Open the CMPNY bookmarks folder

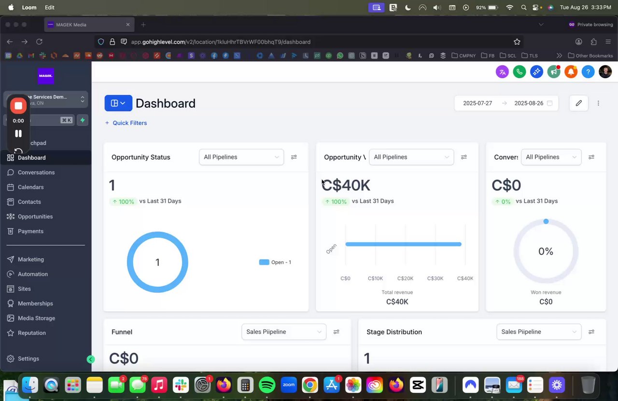(x=463, y=55)
